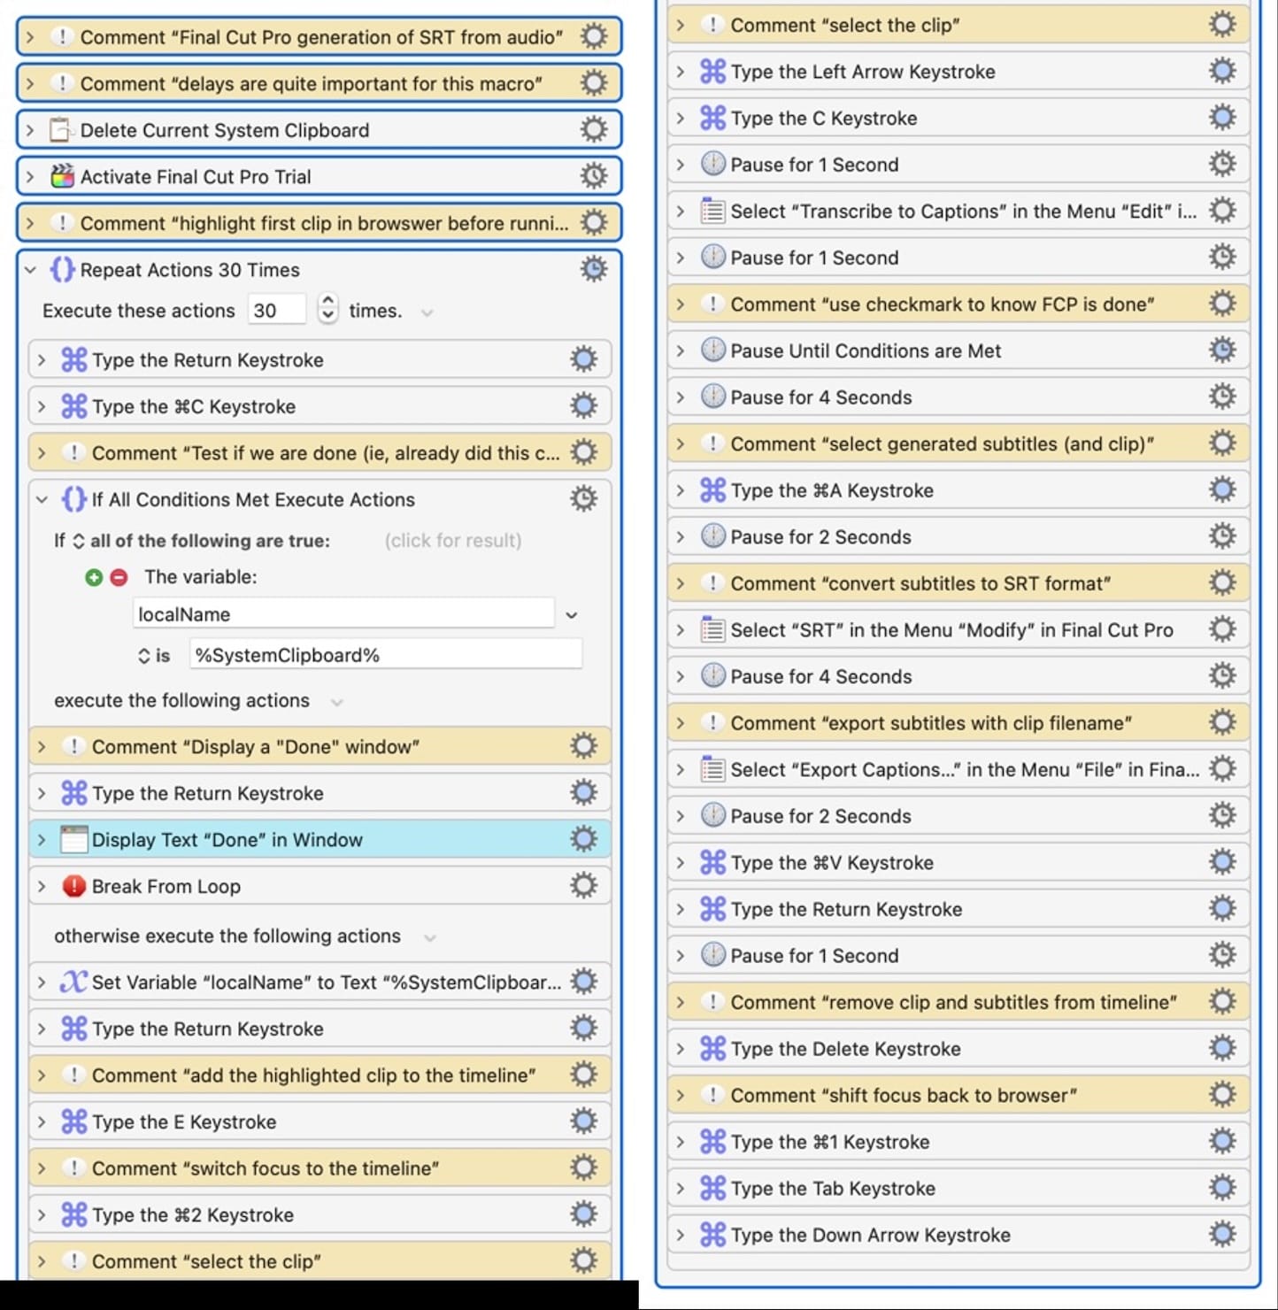Select Comment 'switch focus to the timeline' action
The width and height of the screenshot is (1278, 1310).
(319, 1167)
